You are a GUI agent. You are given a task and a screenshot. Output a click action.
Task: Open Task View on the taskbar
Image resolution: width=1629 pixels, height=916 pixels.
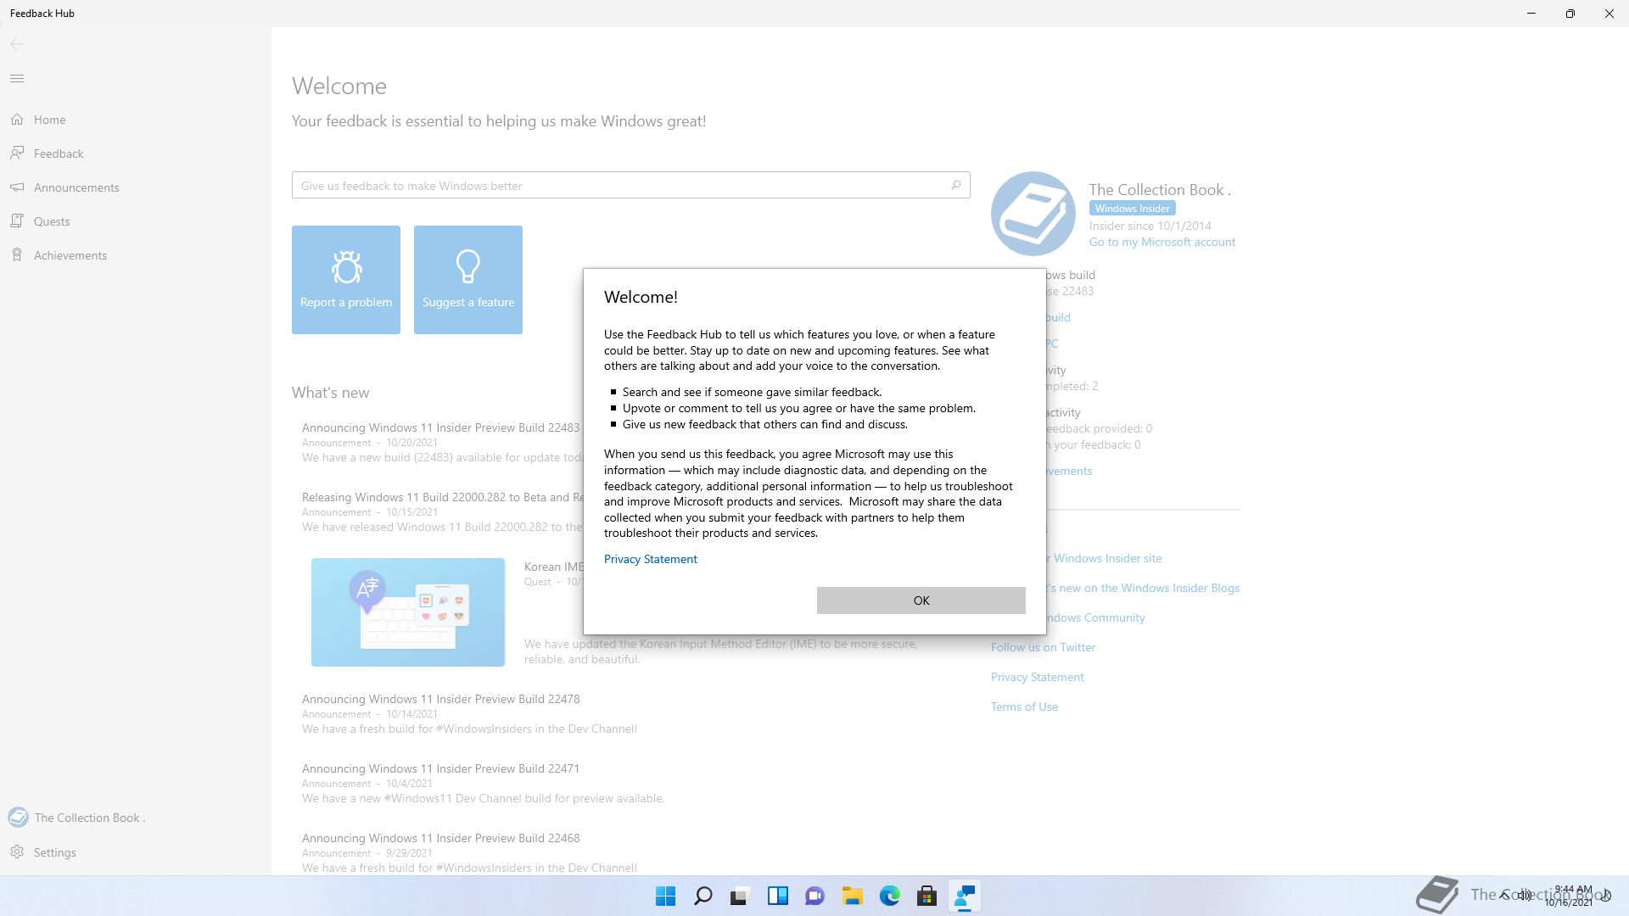741,896
